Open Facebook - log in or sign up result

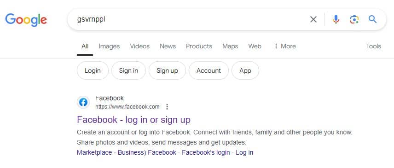[133, 120]
